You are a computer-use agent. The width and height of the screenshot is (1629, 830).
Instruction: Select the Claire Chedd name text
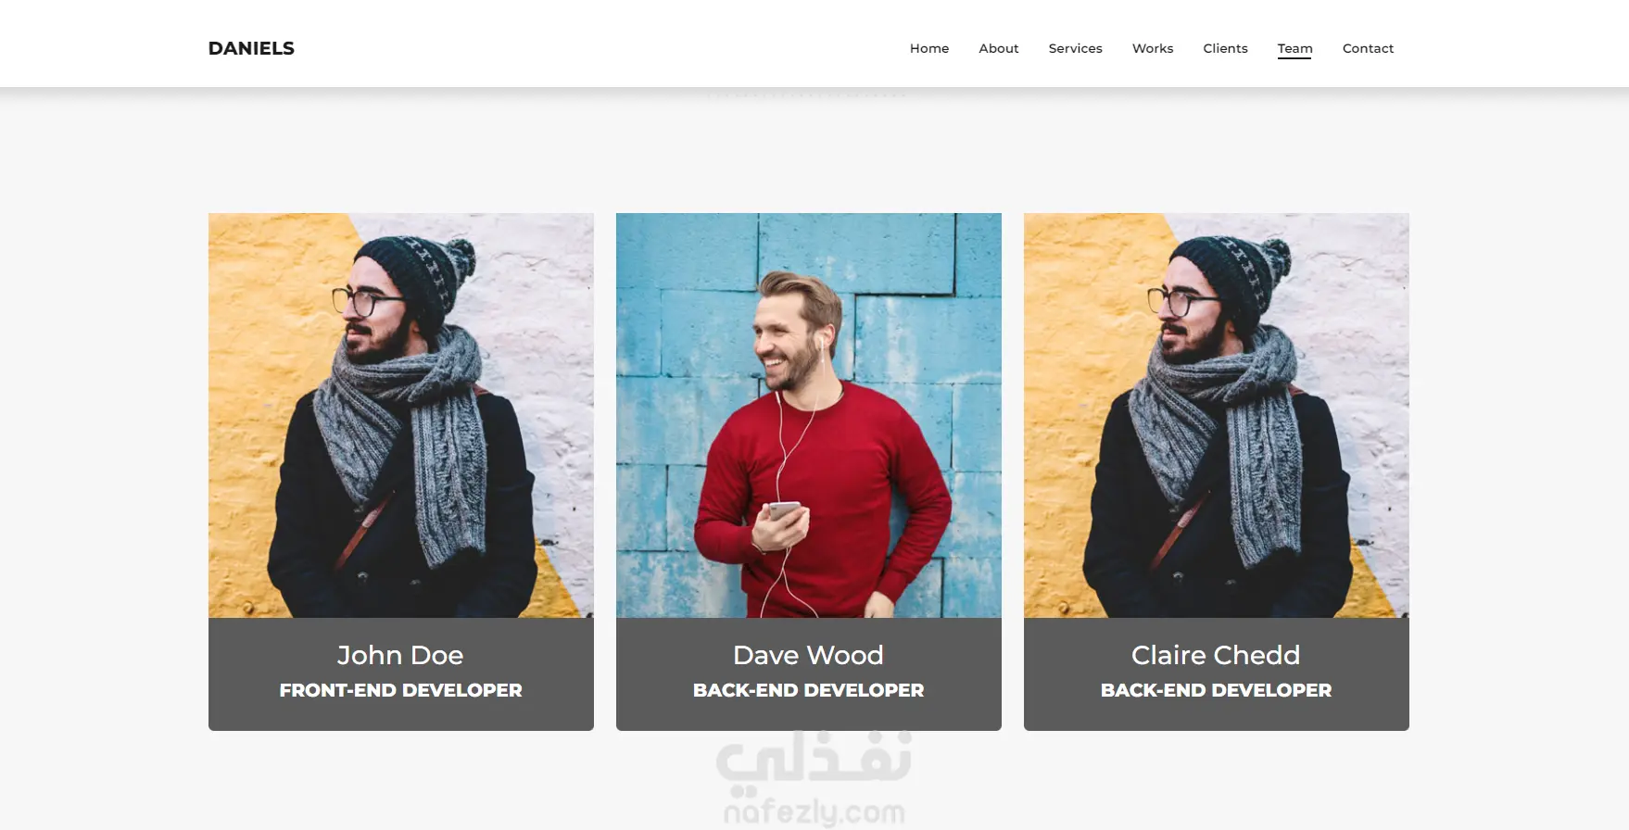1216,655
